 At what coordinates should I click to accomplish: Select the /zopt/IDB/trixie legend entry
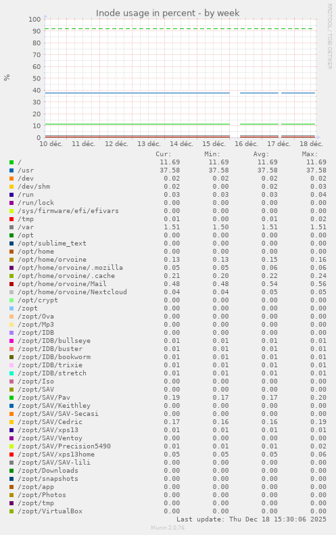coord(50,365)
